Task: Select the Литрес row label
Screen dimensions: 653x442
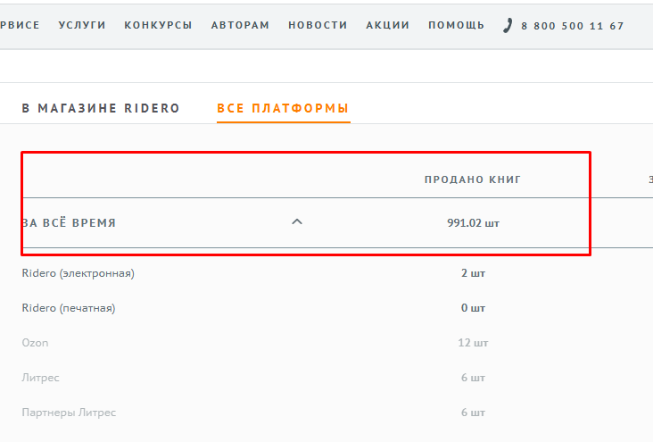Action: point(40,378)
